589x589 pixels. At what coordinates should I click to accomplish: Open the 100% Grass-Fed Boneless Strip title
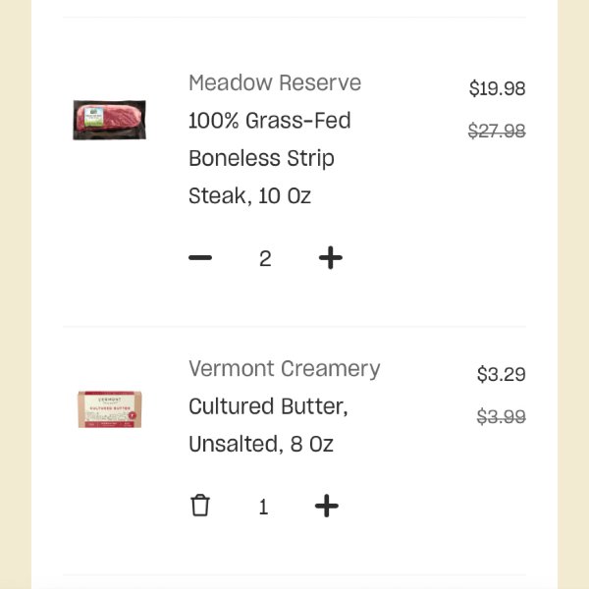click(270, 139)
